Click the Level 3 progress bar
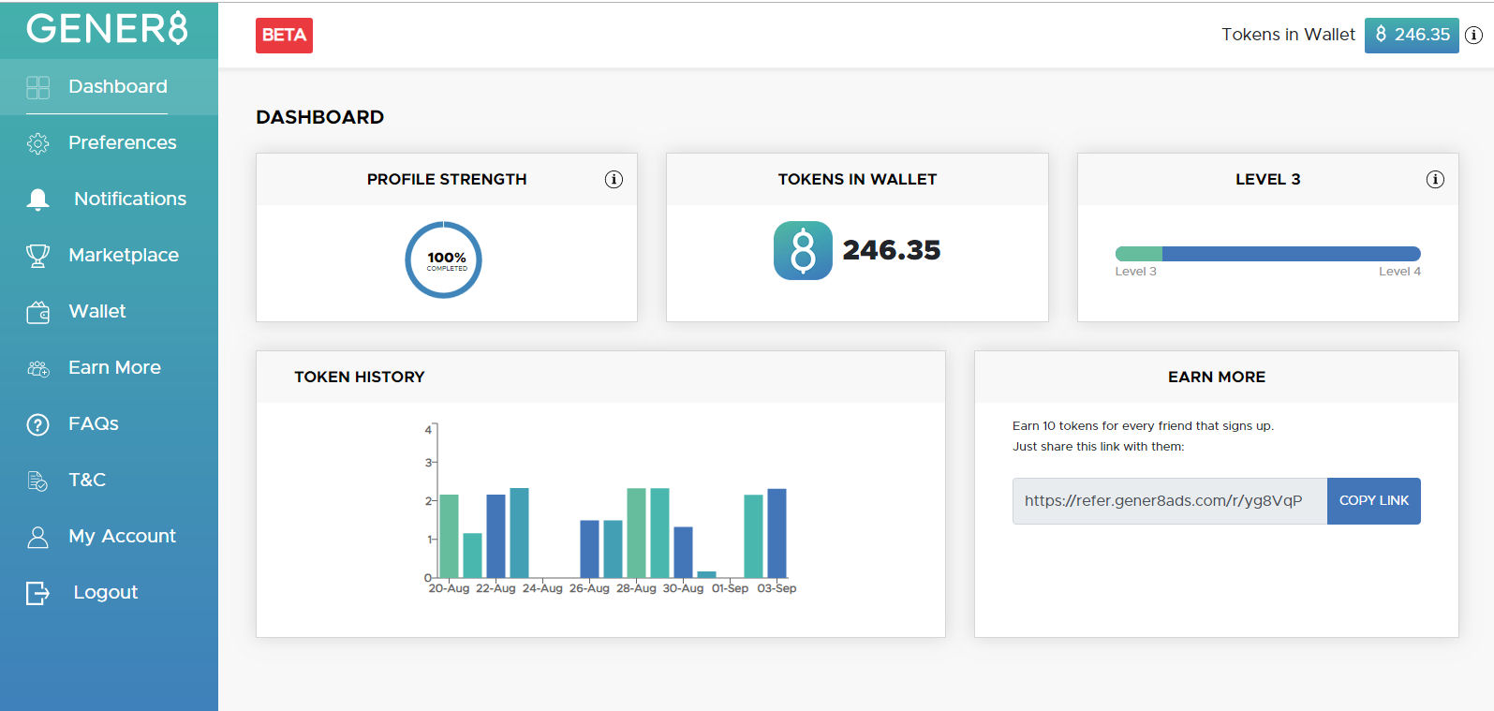Image resolution: width=1494 pixels, height=711 pixels. click(x=1267, y=254)
